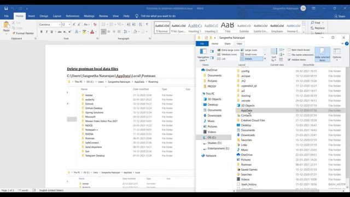The width and height of the screenshot is (350, 197).
Task: Toggle Italic formatting in Word
Action: point(46,32)
